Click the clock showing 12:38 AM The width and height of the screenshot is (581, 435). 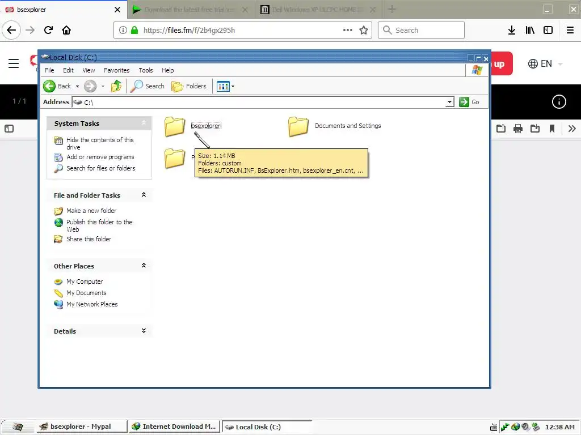coord(560,427)
